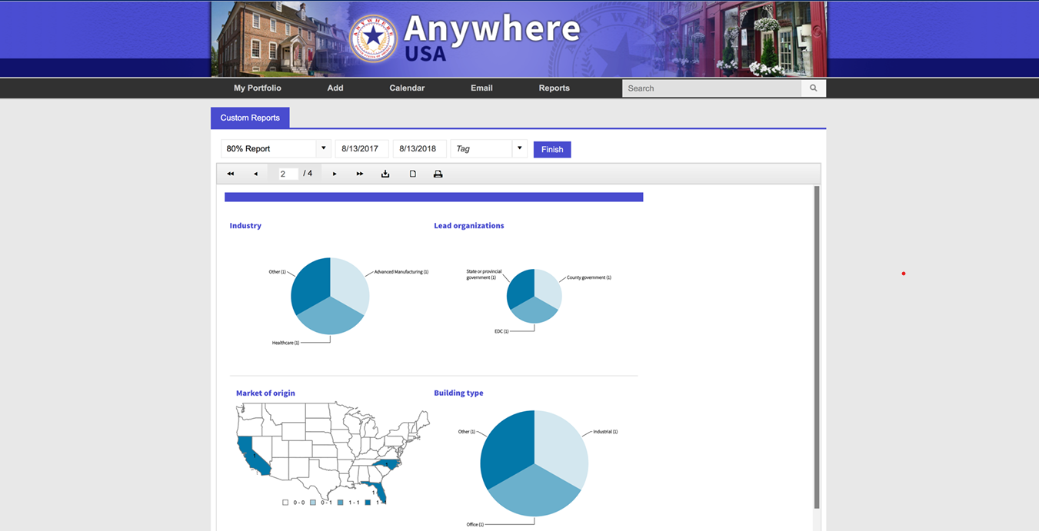Print the report with printer icon
This screenshot has width=1039, height=531.
(438, 174)
